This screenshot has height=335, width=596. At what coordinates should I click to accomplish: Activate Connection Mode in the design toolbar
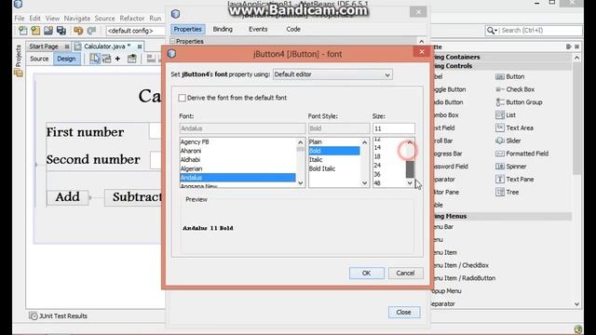coord(107,59)
